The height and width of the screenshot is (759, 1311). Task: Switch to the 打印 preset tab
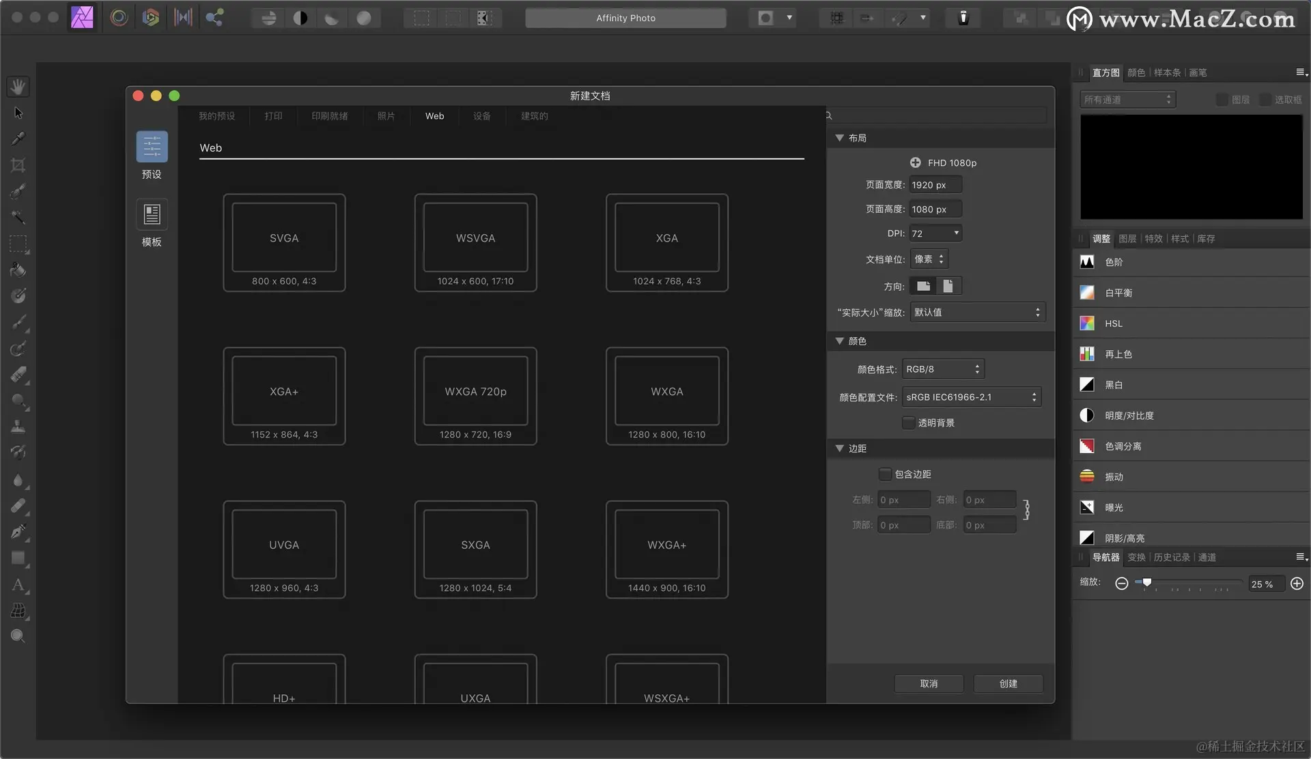click(273, 116)
